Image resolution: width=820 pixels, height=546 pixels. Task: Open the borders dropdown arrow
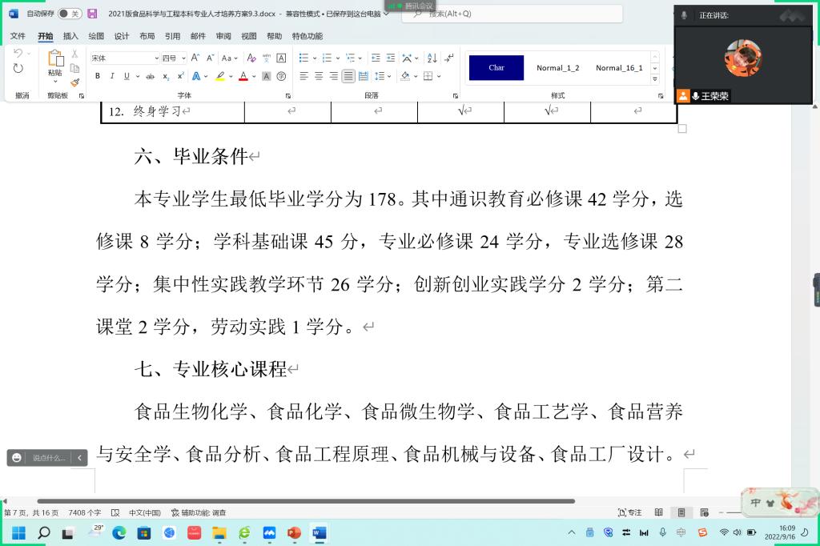[439, 76]
